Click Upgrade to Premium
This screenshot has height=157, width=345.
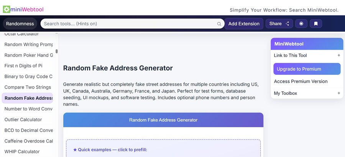[307, 69]
